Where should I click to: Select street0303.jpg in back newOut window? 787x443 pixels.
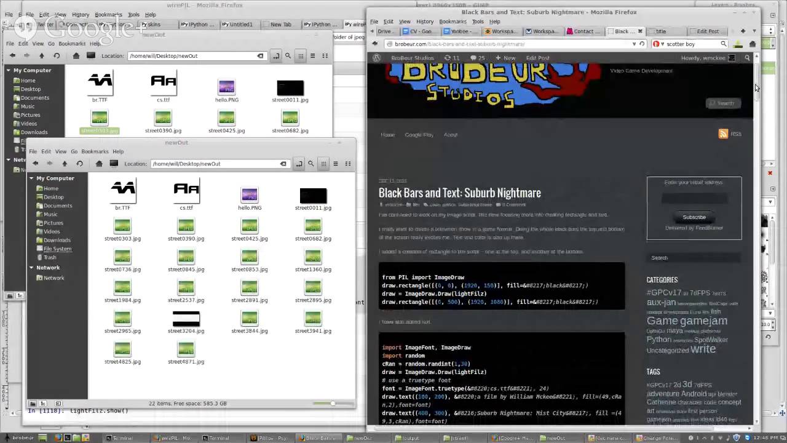point(100,122)
